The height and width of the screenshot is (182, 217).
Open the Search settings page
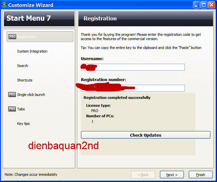click(x=23, y=66)
